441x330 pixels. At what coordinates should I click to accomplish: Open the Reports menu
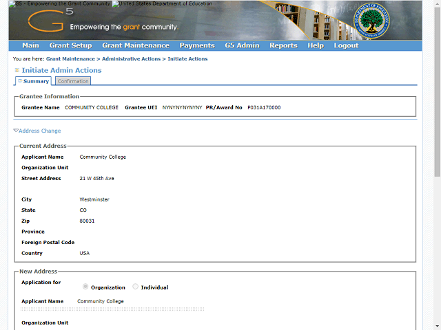283,45
